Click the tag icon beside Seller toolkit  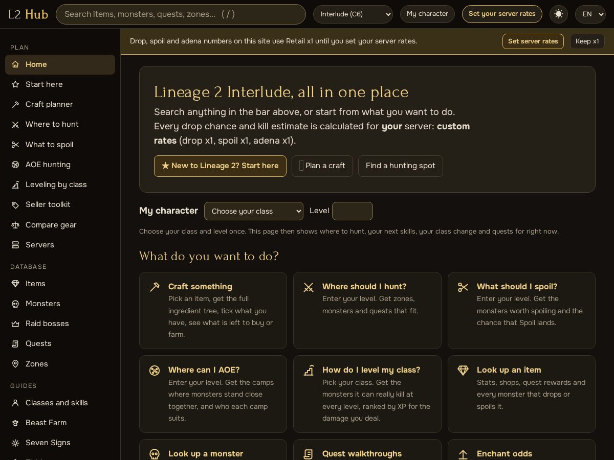(15, 204)
